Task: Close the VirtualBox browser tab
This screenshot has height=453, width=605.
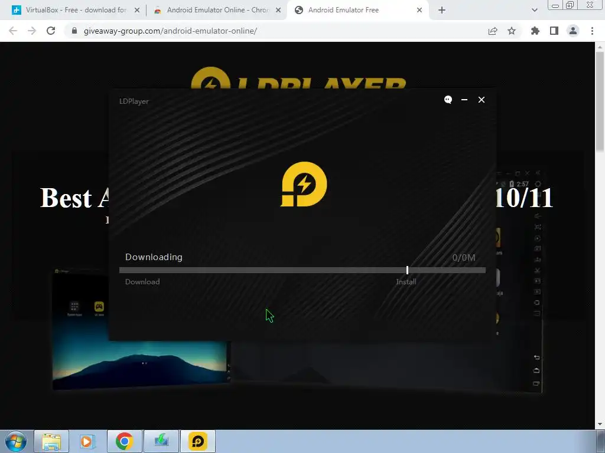Action: tap(137, 11)
